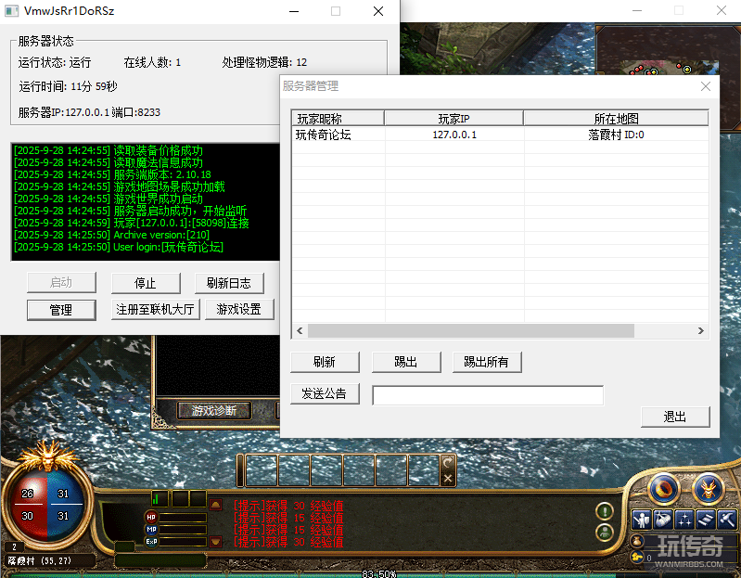
Task: Click the 所在地图 column header
Action: pos(616,118)
